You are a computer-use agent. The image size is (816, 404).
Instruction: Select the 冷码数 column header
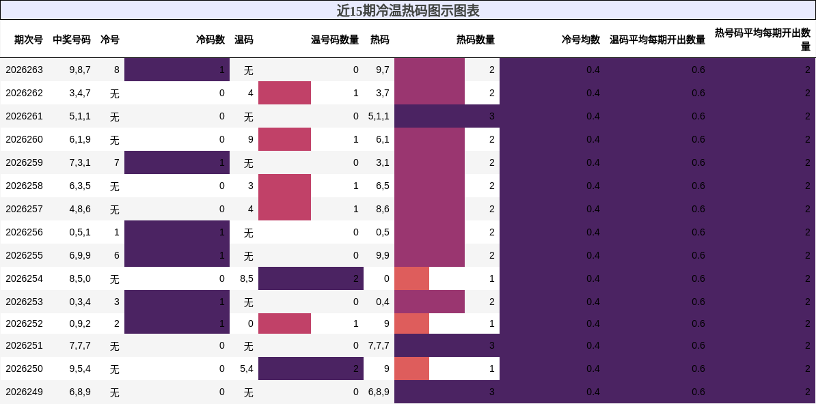point(210,40)
